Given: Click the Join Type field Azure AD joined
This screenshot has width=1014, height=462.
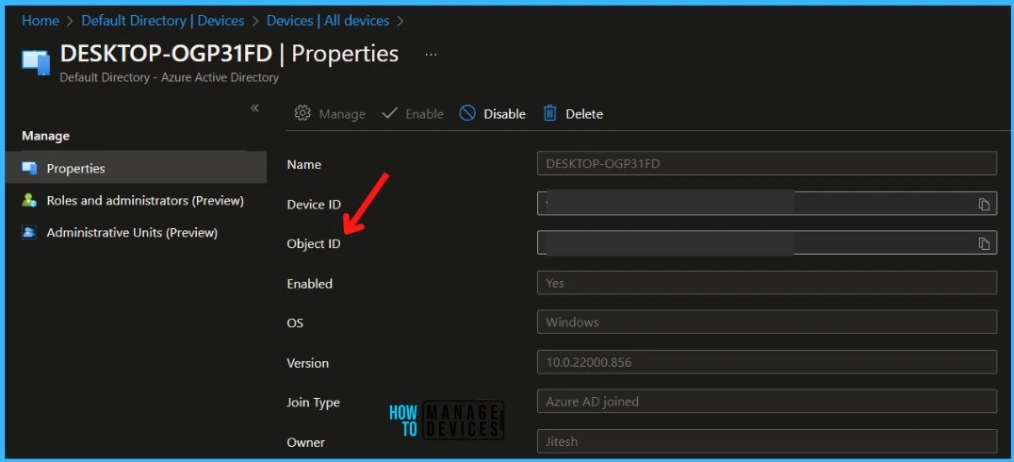Looking at the screenshot, I should click(x=767, y=402).
